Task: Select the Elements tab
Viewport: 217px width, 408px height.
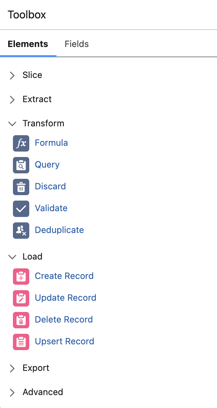Action: (x=28, y=44)
